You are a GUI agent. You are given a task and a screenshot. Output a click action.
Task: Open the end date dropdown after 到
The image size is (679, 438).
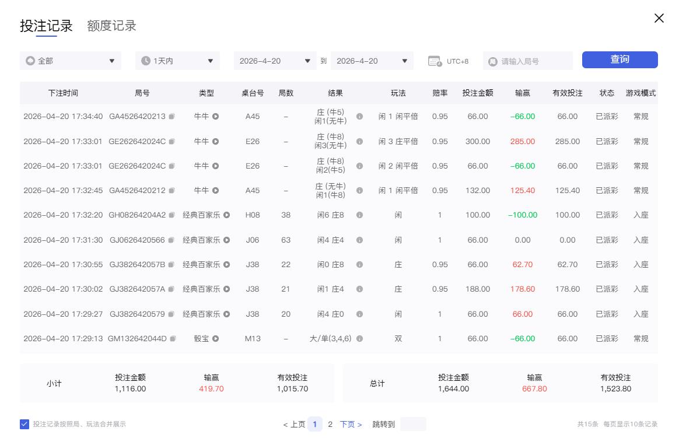pyautogui.click(x=372, y=61)
